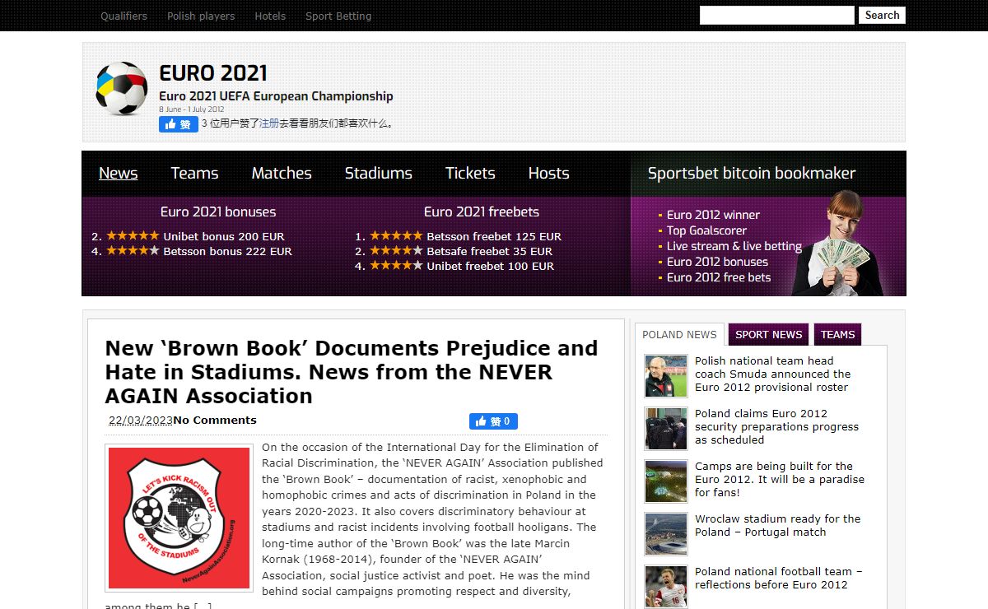
Task: Select the News menu item
Action: pyautogui.click(x=119, y=173)
